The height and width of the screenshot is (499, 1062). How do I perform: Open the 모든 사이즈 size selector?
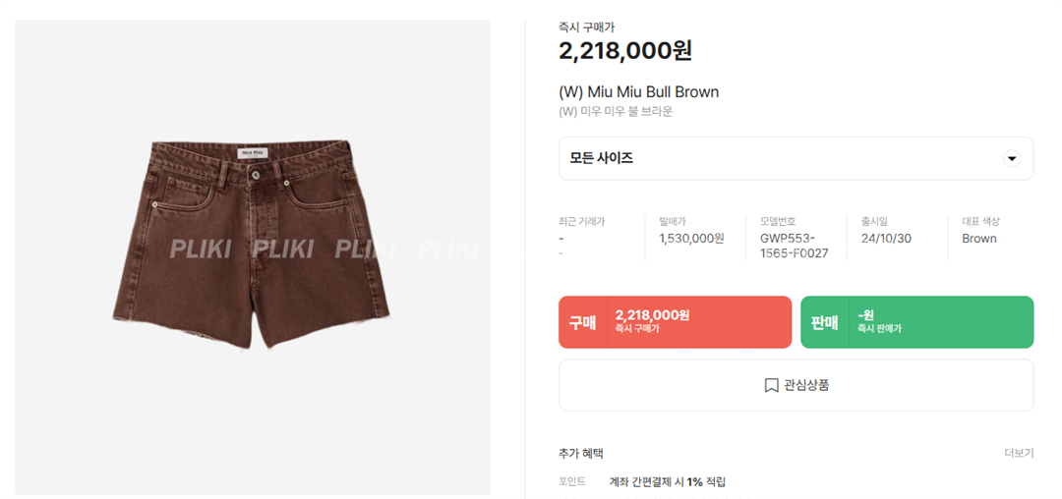796,159
